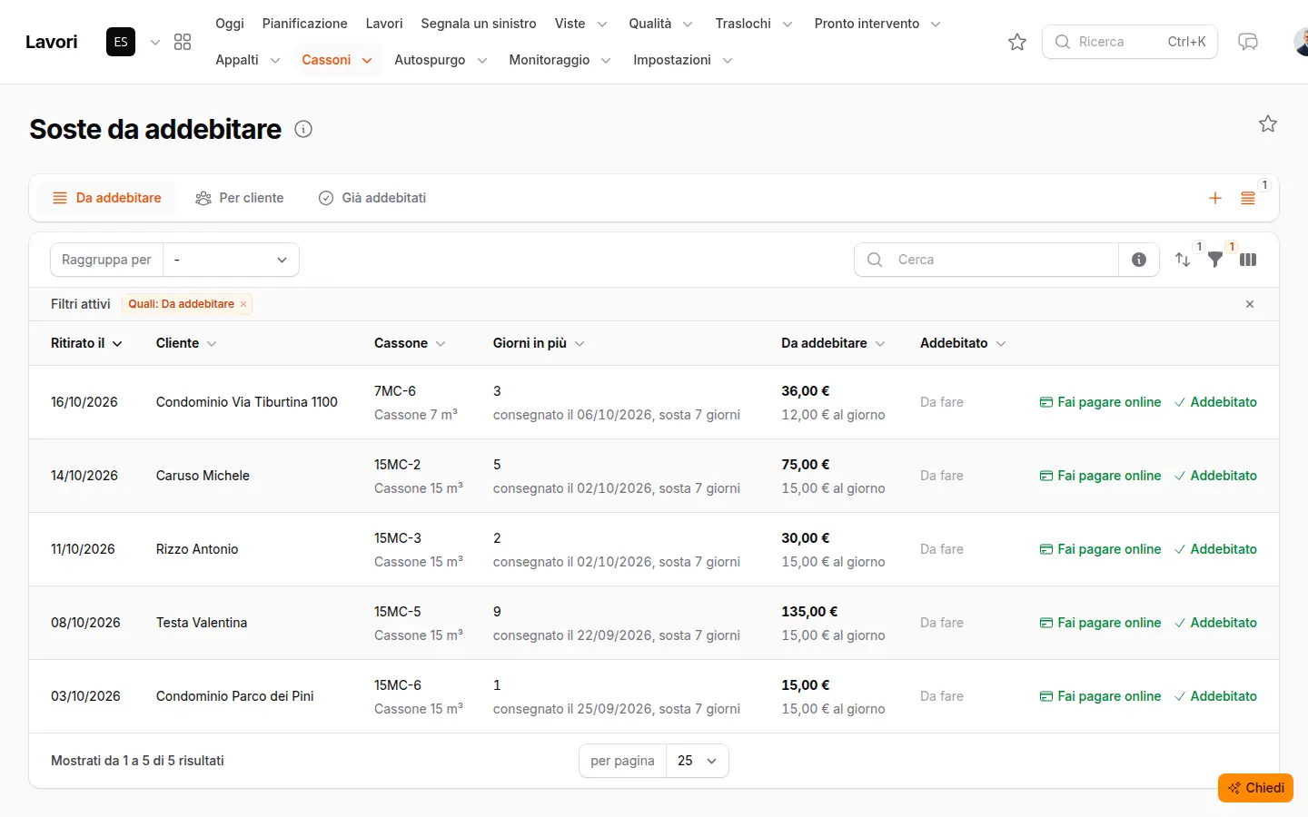
Task: Open the Raggruppa per dropdown
Action: (231, 260)
